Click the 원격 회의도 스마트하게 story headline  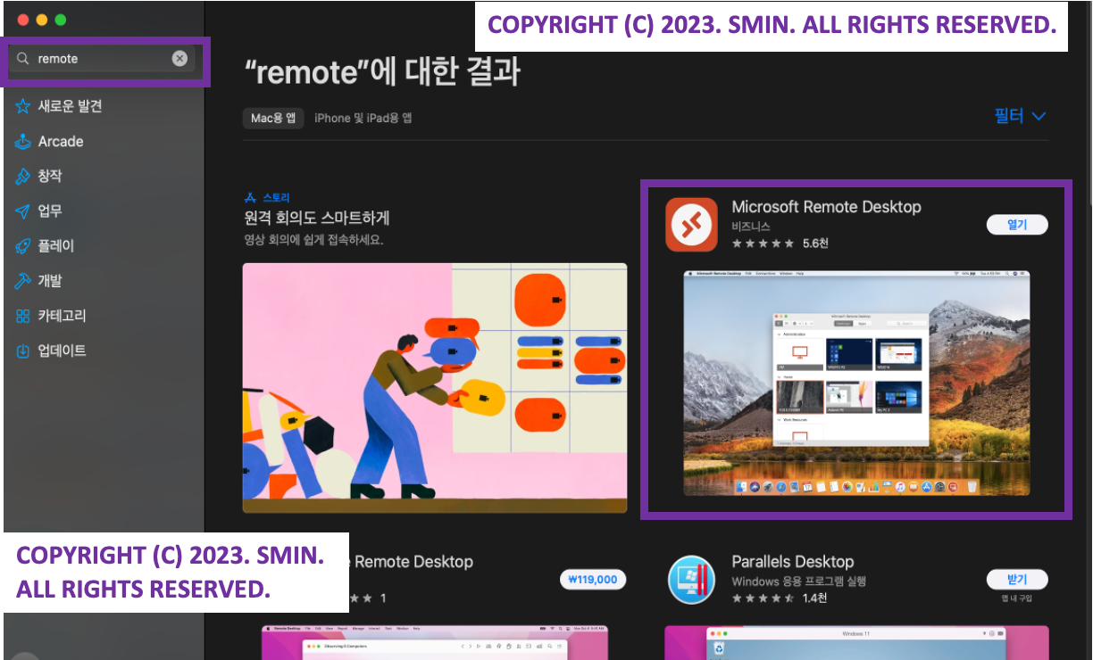316,219
